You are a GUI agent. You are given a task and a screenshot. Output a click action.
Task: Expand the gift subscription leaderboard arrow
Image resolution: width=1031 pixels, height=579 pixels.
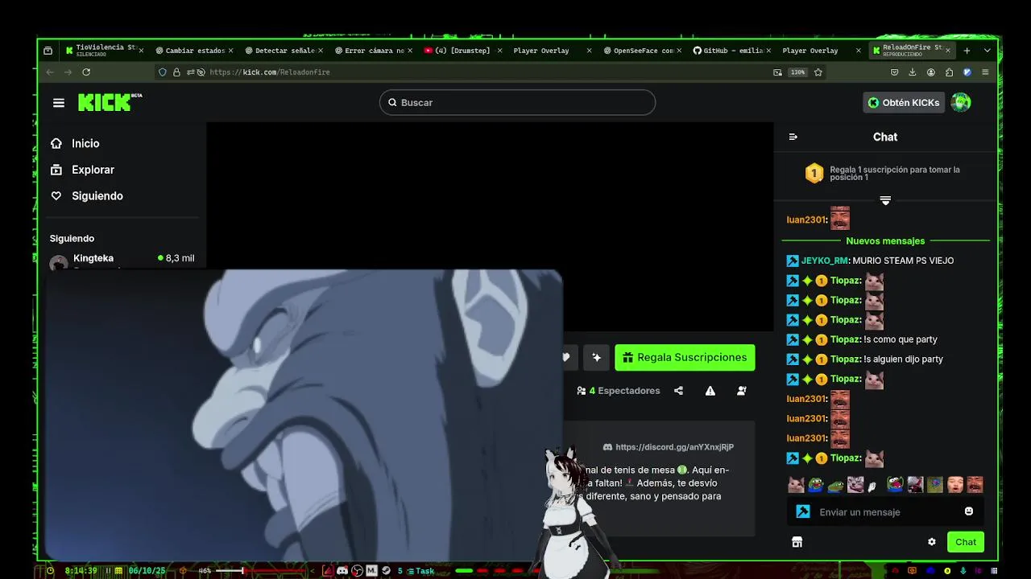point(885,200)
